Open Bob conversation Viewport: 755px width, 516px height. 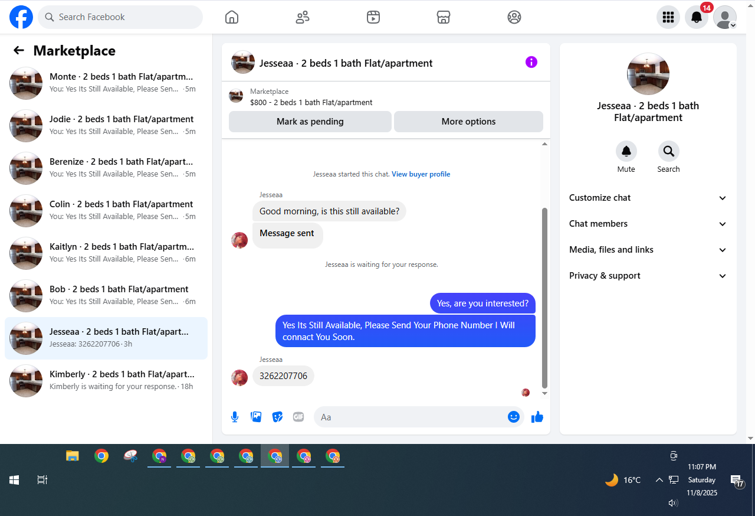pos(106,296)
